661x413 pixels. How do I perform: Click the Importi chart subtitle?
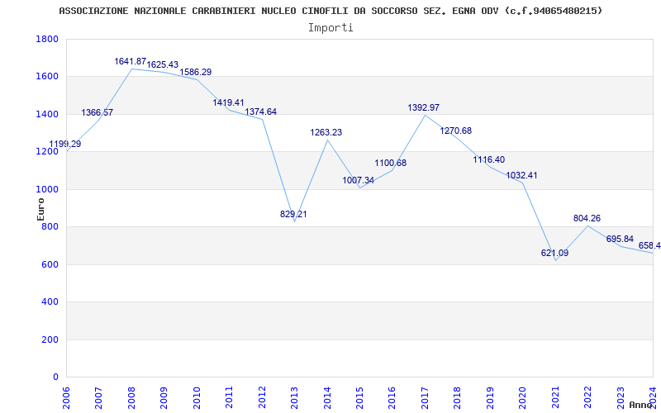pyautogui.click(x=330, y=28)
